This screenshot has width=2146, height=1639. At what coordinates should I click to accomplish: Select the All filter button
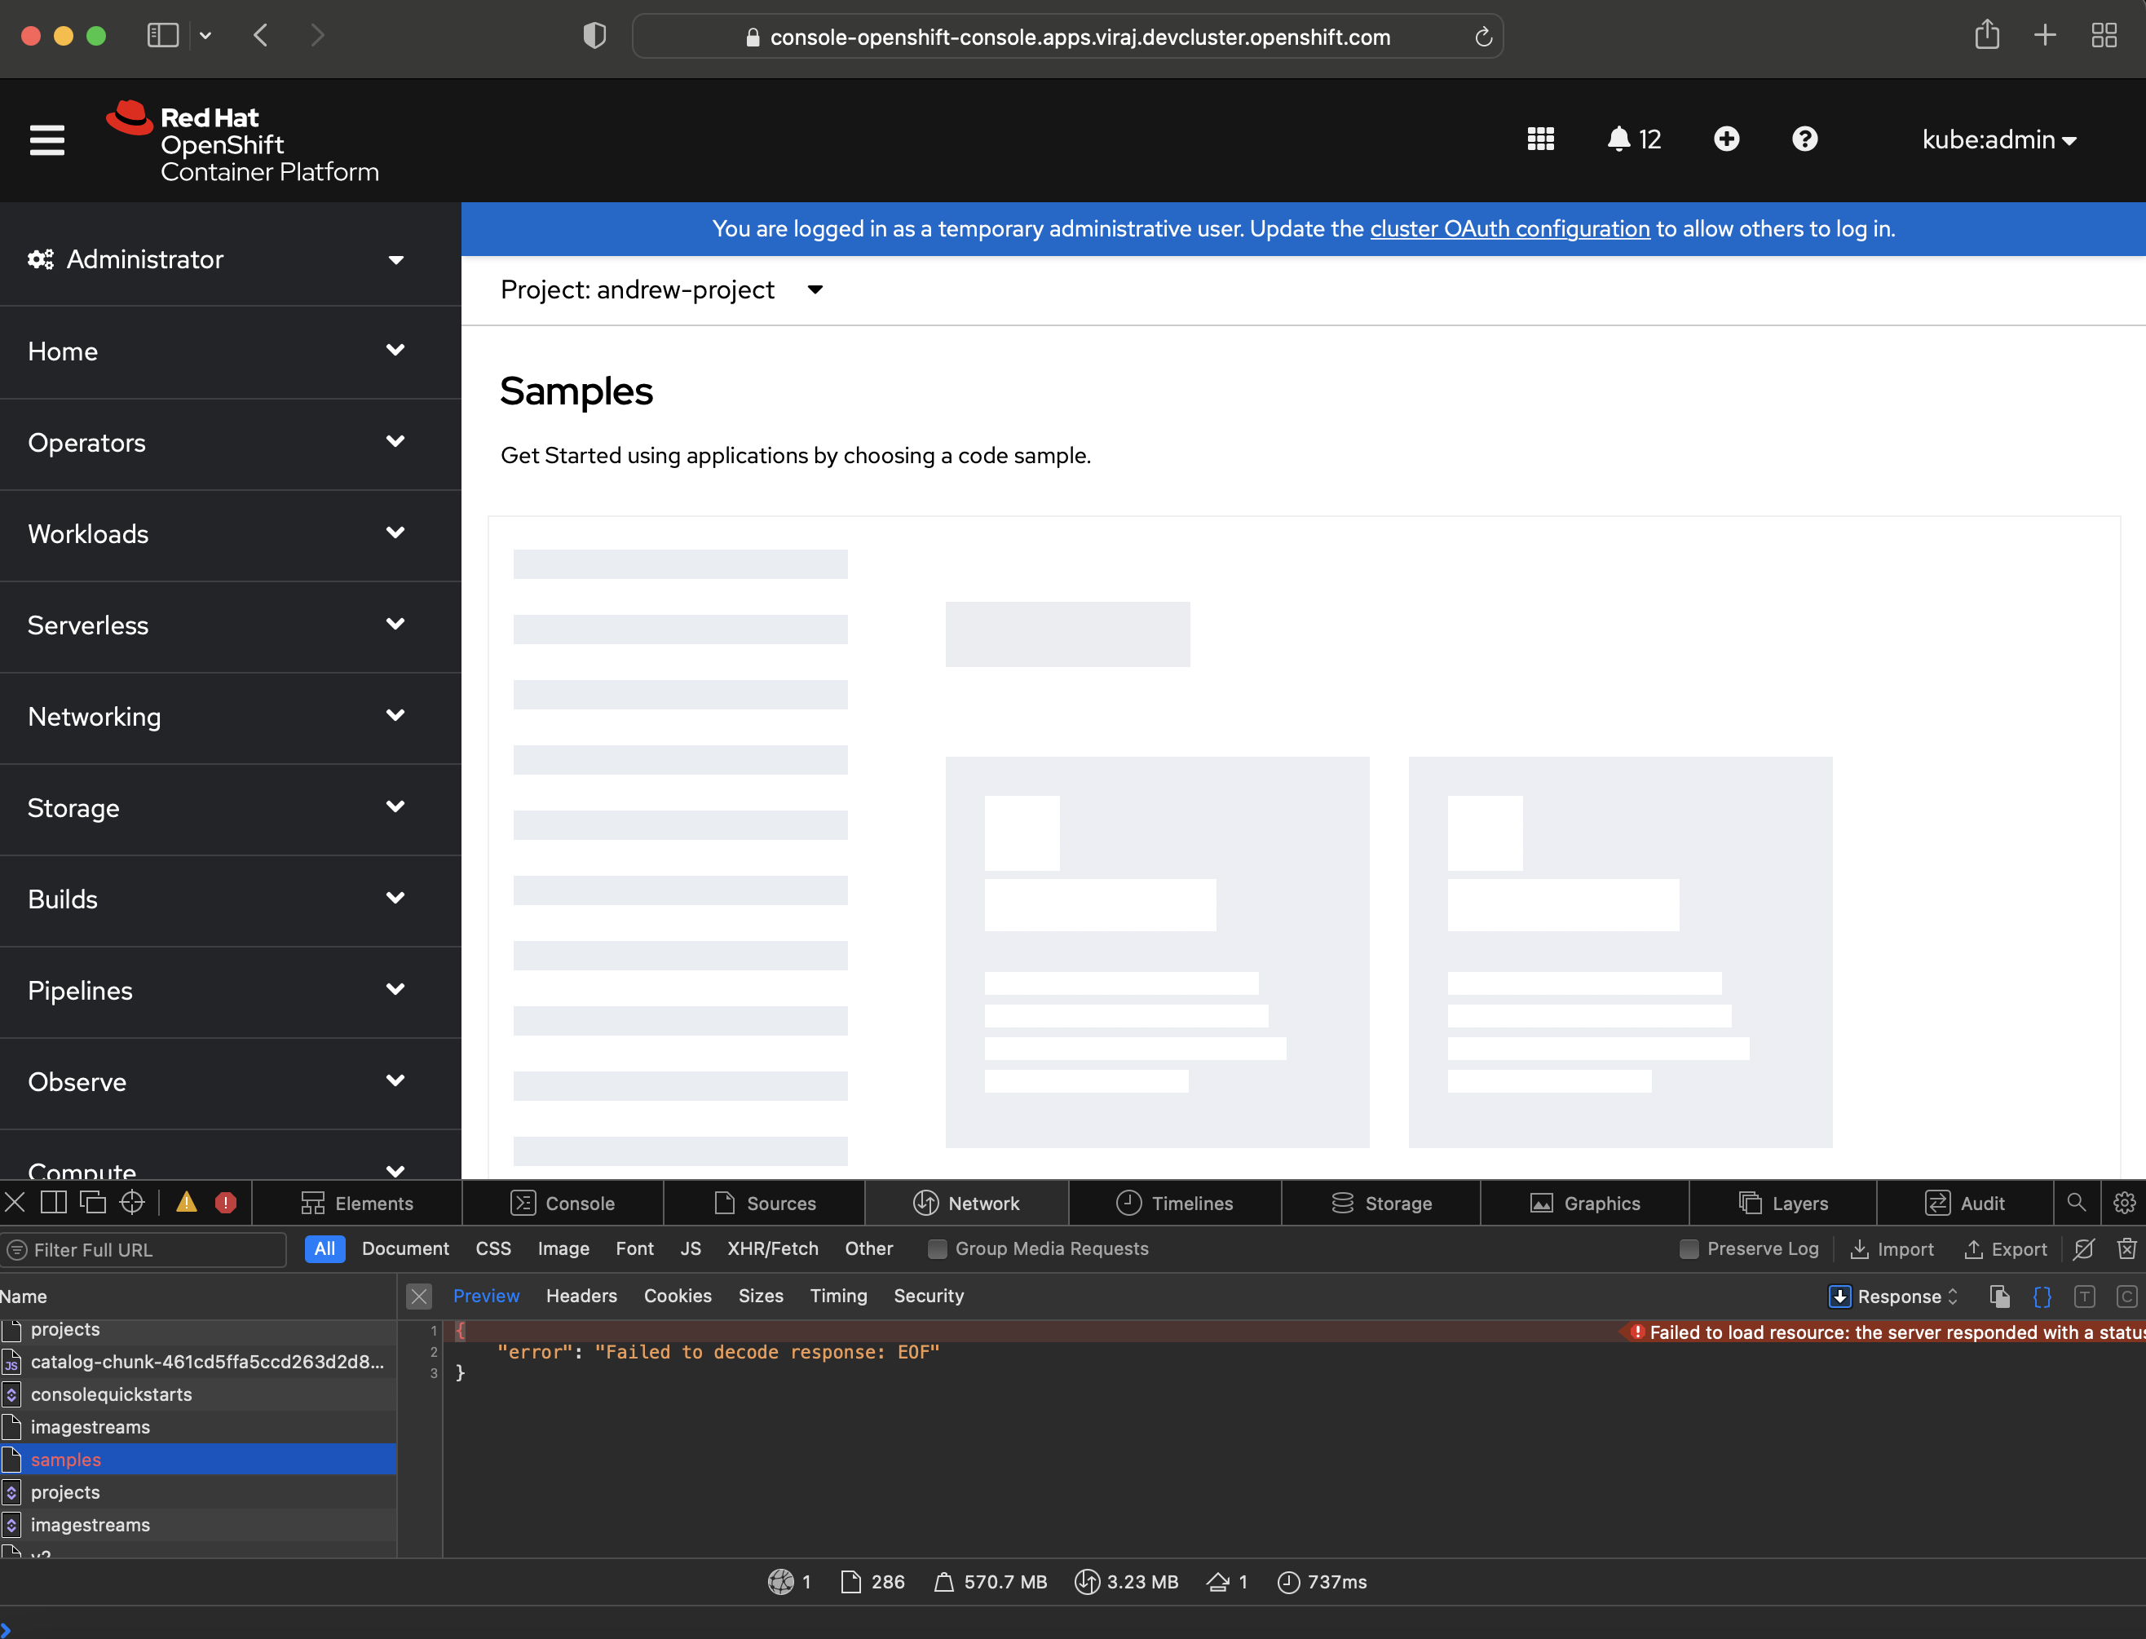[x=324, y=1248]
